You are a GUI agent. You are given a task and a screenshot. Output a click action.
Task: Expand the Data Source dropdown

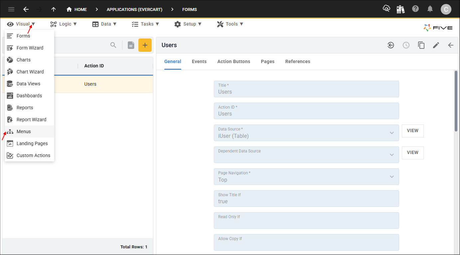pos(392,133)
